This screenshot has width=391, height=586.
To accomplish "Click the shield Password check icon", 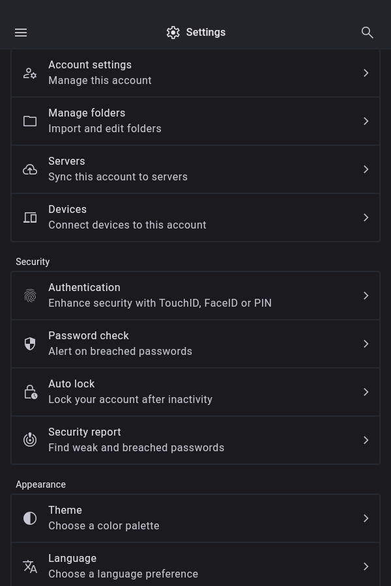I will pos(30,344).
